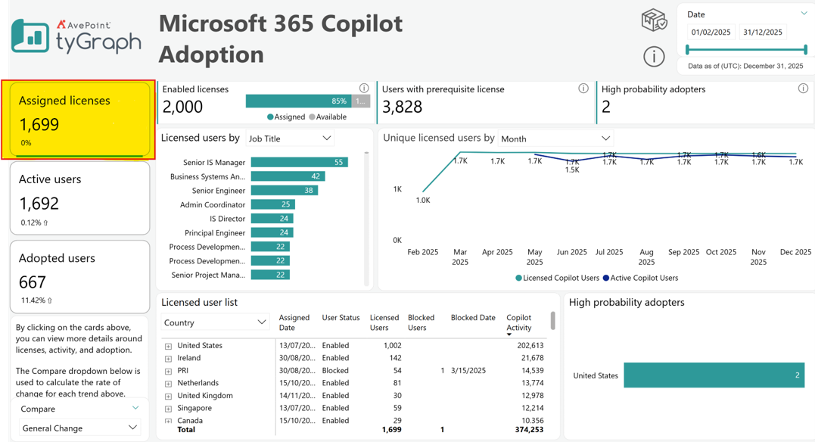Click the info icon on Enabled licenses card

click(364, 89)
